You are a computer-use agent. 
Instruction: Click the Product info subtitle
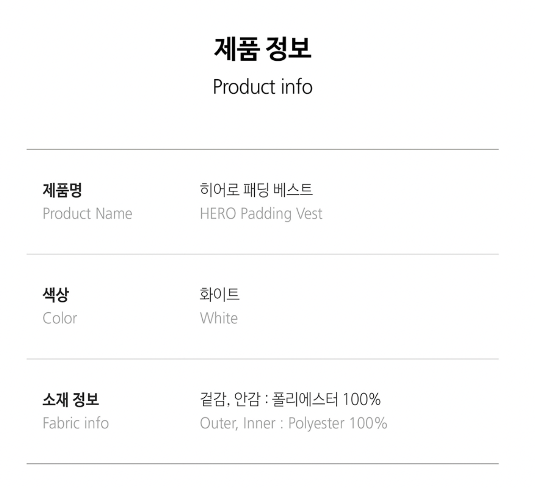click(x=263, y=86)
